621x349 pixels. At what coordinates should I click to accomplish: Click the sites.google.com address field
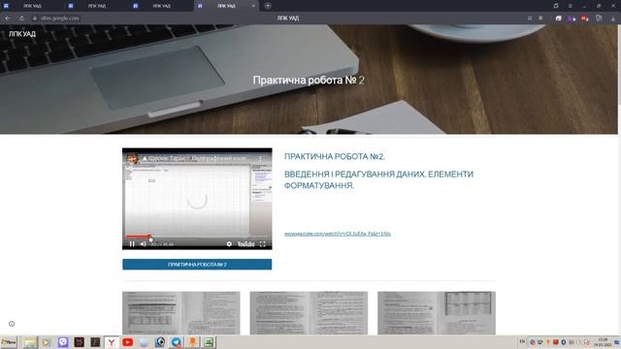coord(59,18)
